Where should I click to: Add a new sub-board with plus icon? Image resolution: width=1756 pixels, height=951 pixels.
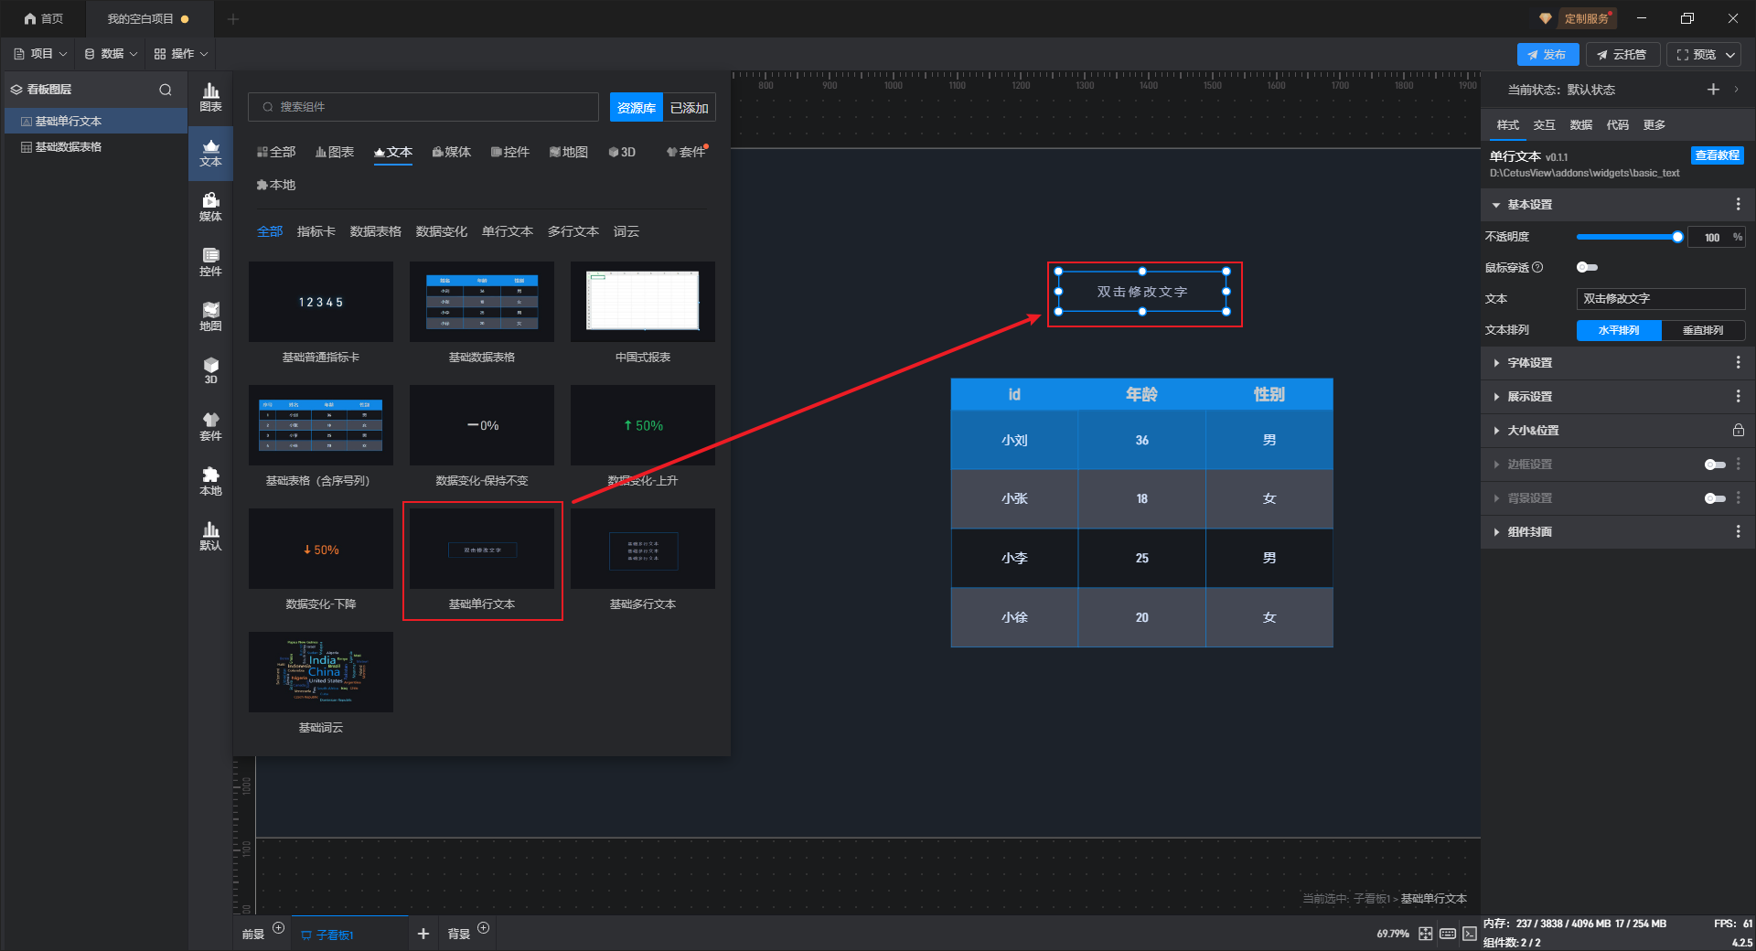pos(423,934)
